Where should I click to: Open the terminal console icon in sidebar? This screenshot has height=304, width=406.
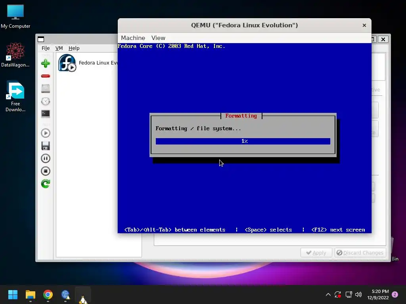[46, 114]
